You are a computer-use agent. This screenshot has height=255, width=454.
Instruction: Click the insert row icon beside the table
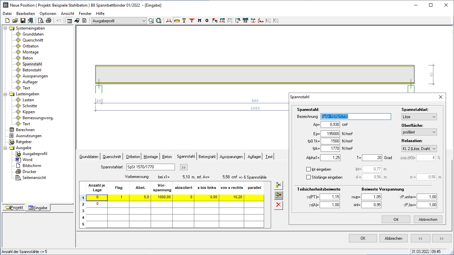coord(278,185)
